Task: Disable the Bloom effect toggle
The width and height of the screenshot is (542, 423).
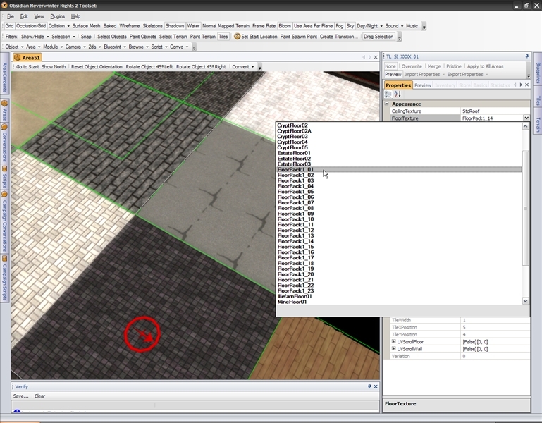Action: [x=284, y=26]
